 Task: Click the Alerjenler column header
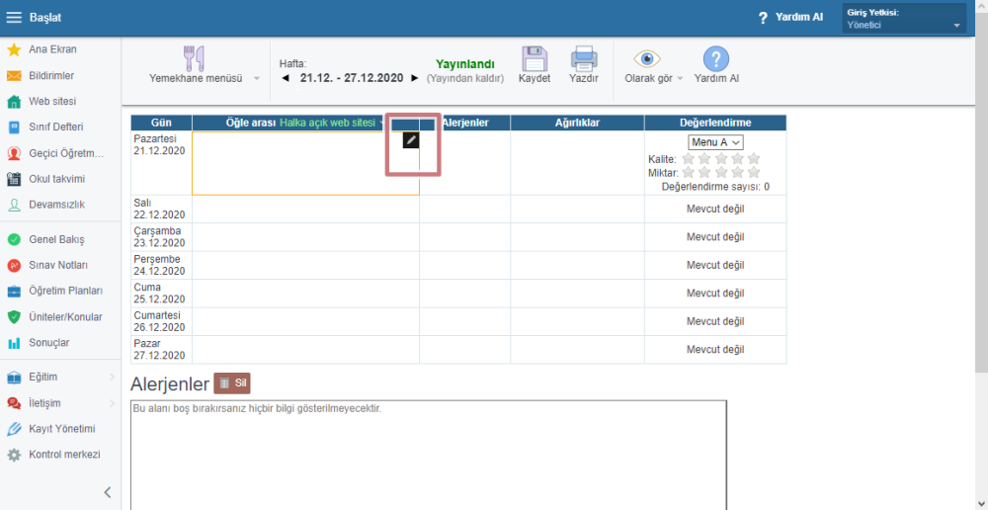coord(465,123)
